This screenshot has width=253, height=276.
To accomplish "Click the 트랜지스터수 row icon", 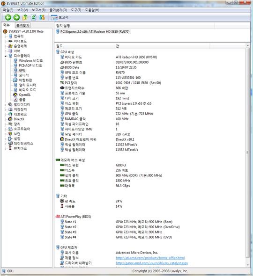I will [62, 88].
